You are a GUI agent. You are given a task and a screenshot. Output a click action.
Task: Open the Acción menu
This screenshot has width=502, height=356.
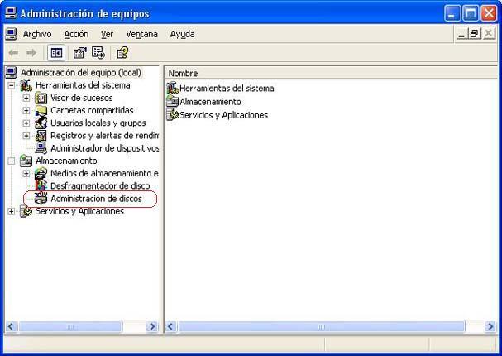(x=76, y=34)
